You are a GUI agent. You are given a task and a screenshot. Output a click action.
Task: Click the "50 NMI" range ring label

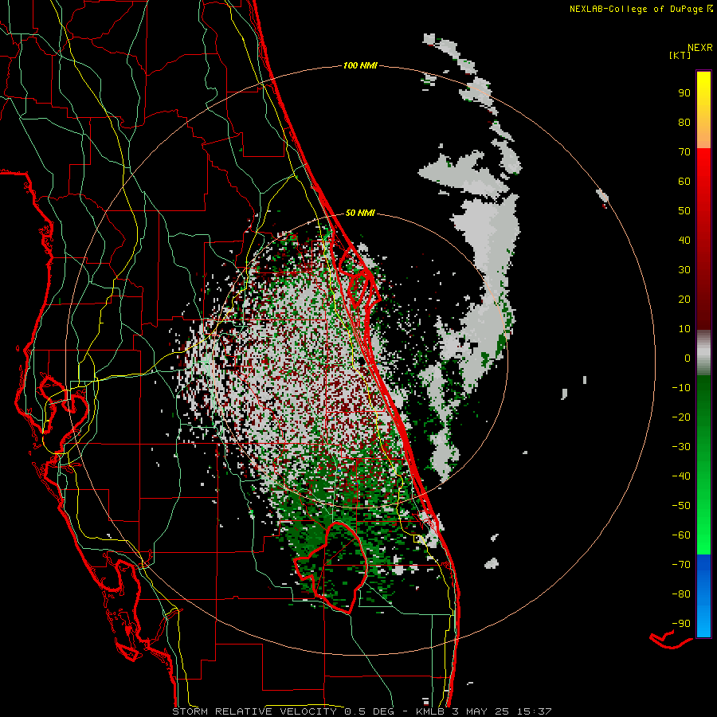[360, 213]
